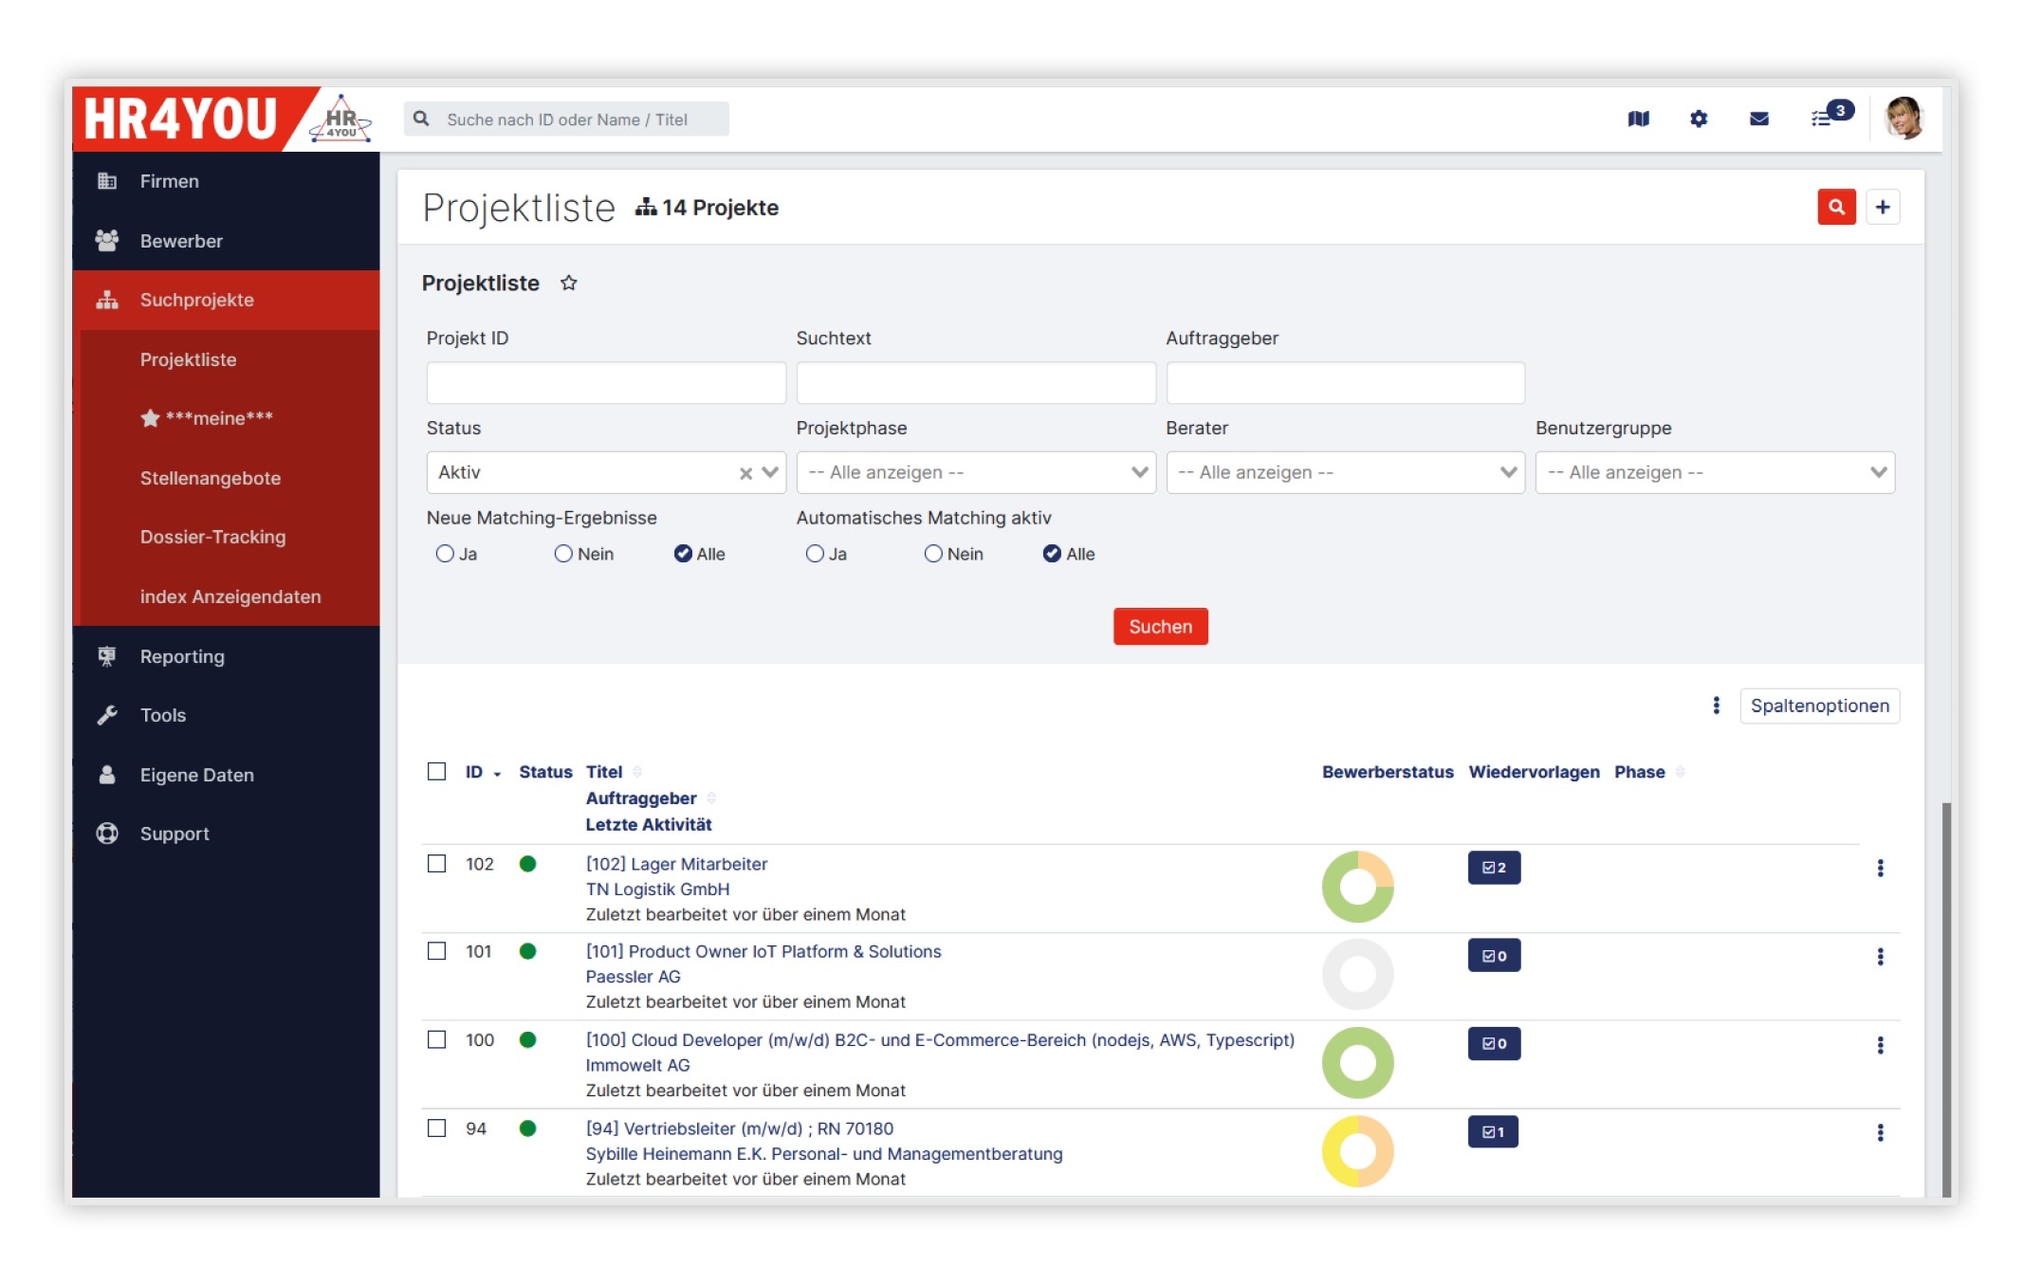The width and height of the screenshot is (2023, 1284).
Task: Open row options menu for project 102
Action: pos(1880,868)
